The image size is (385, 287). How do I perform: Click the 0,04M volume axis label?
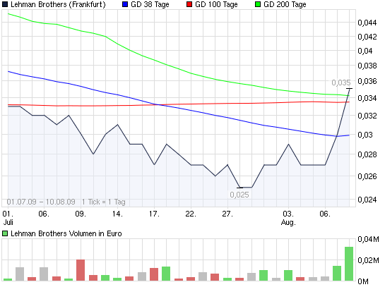coord(368,239)
